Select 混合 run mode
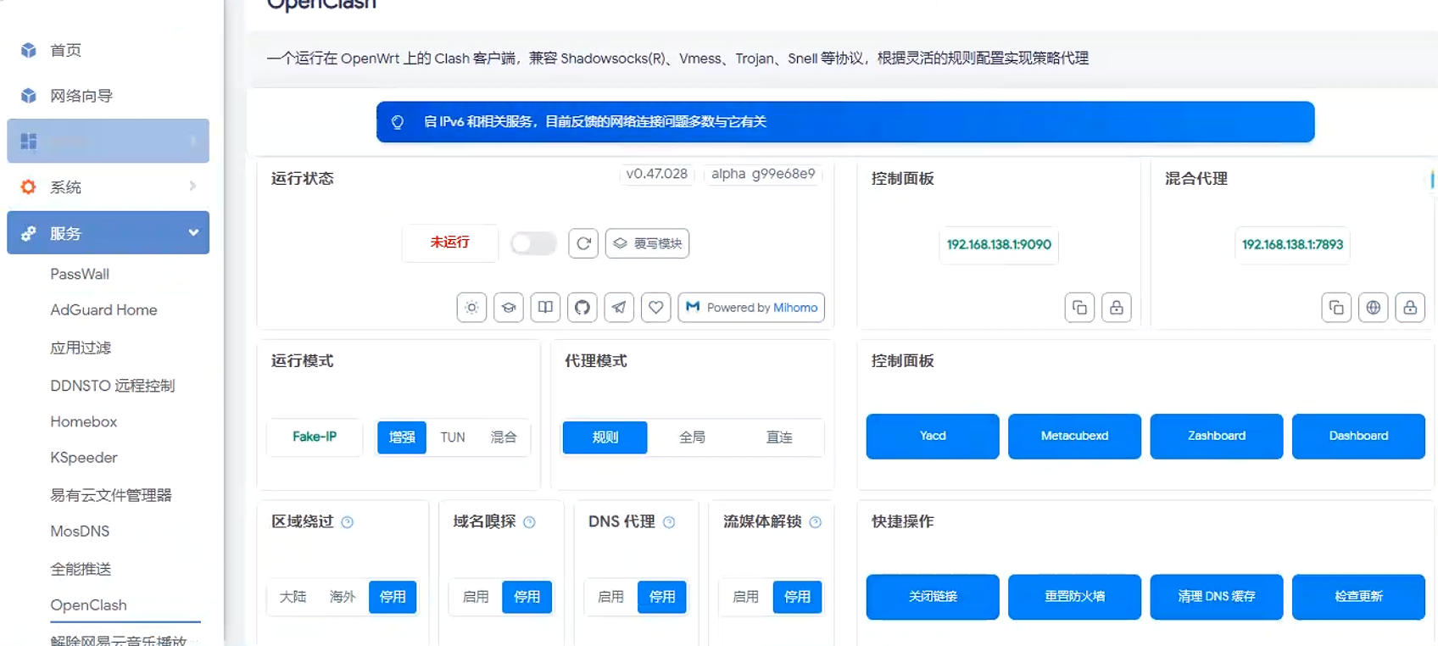Viewport: 1438px width, 646px height. tap(504, 437)
